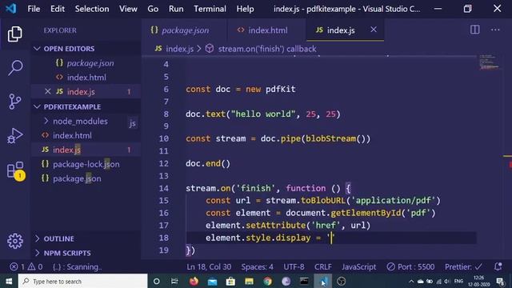Open File Explorer from taskbar
This screenshot has height=288, width=512.
click(x=249, y=281)
